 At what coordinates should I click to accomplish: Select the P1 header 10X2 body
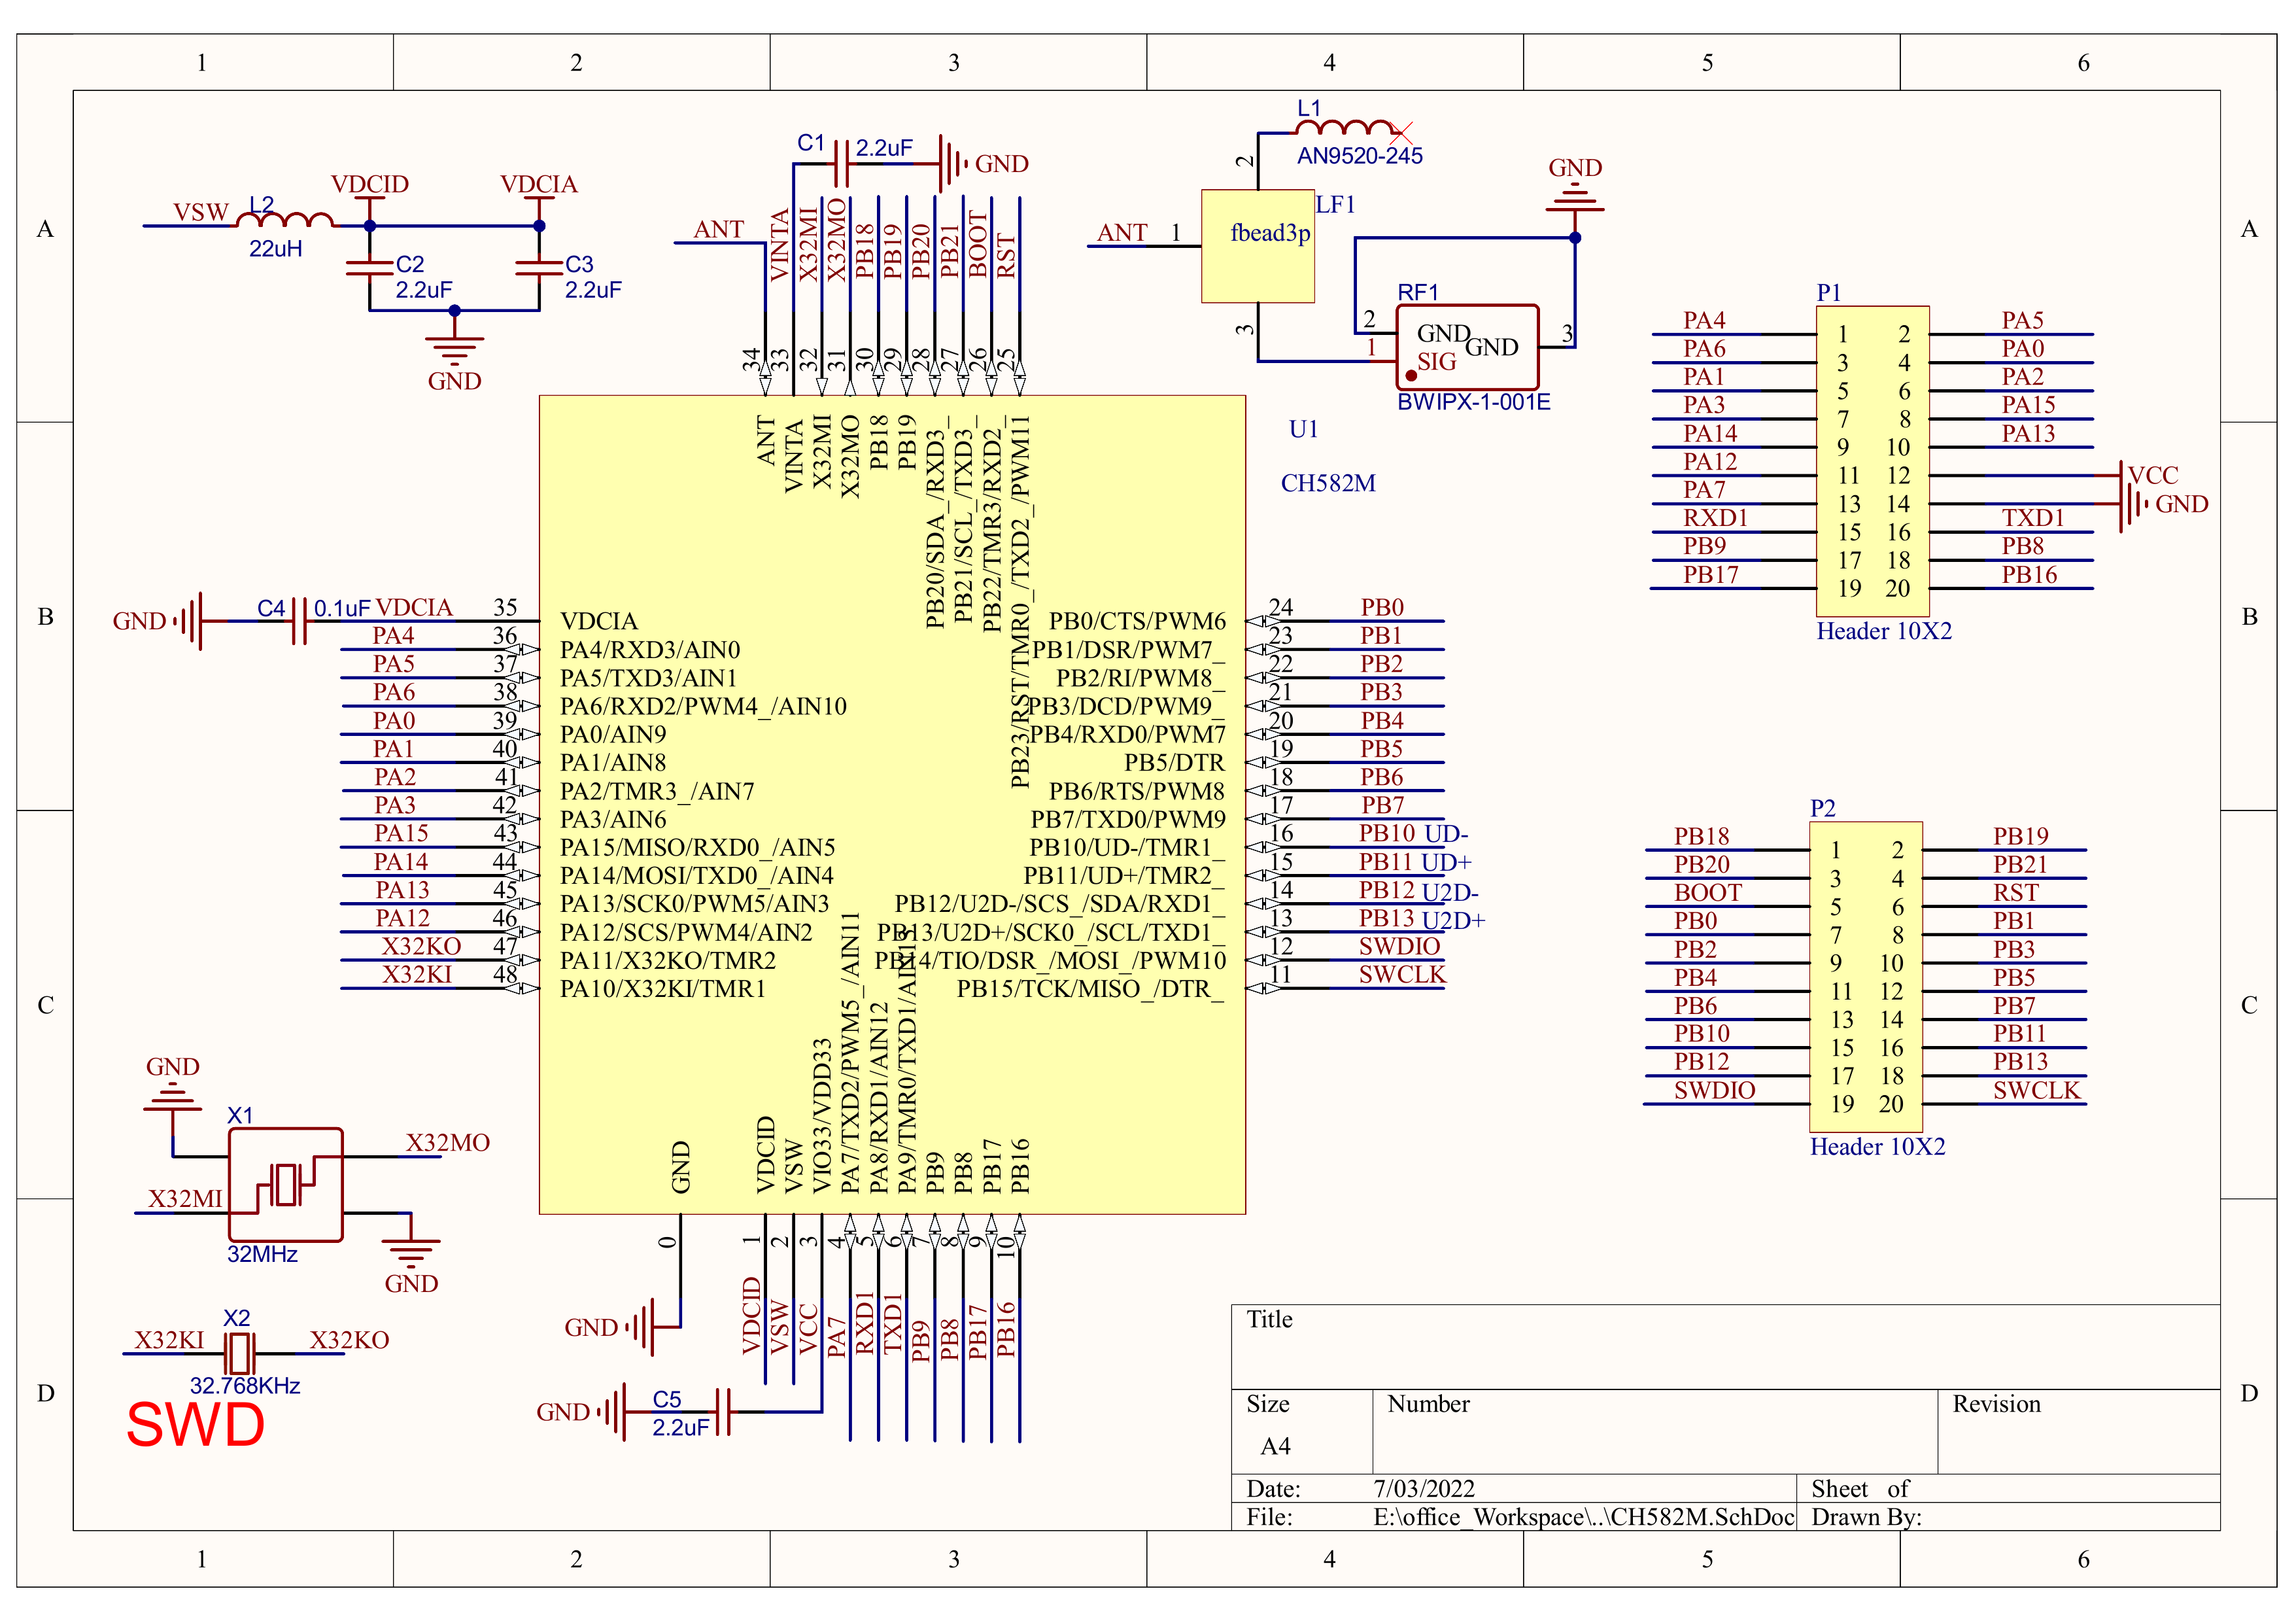coord(1872,461)
